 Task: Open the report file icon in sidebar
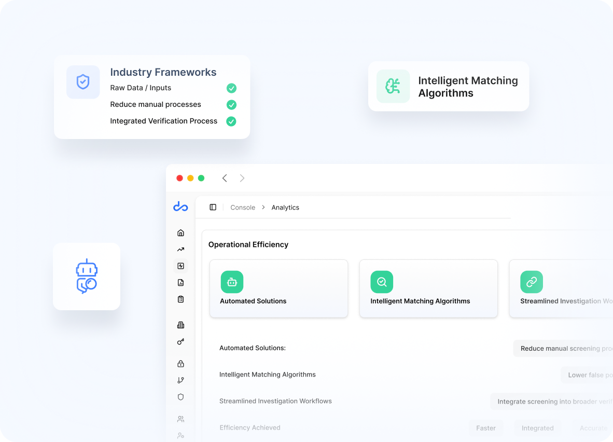coord(180,283)
